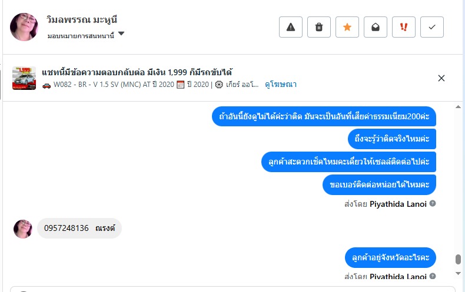The height and width of the screenshot is (292, 465).
Task: Click the scrollbar down arrow
Action: [x=458, y=274]
